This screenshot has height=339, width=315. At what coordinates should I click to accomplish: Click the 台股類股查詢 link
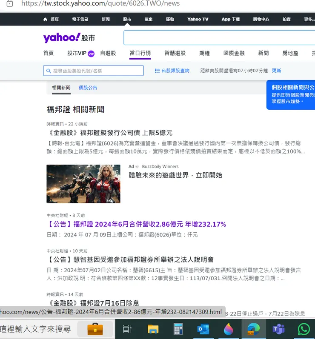175,71
